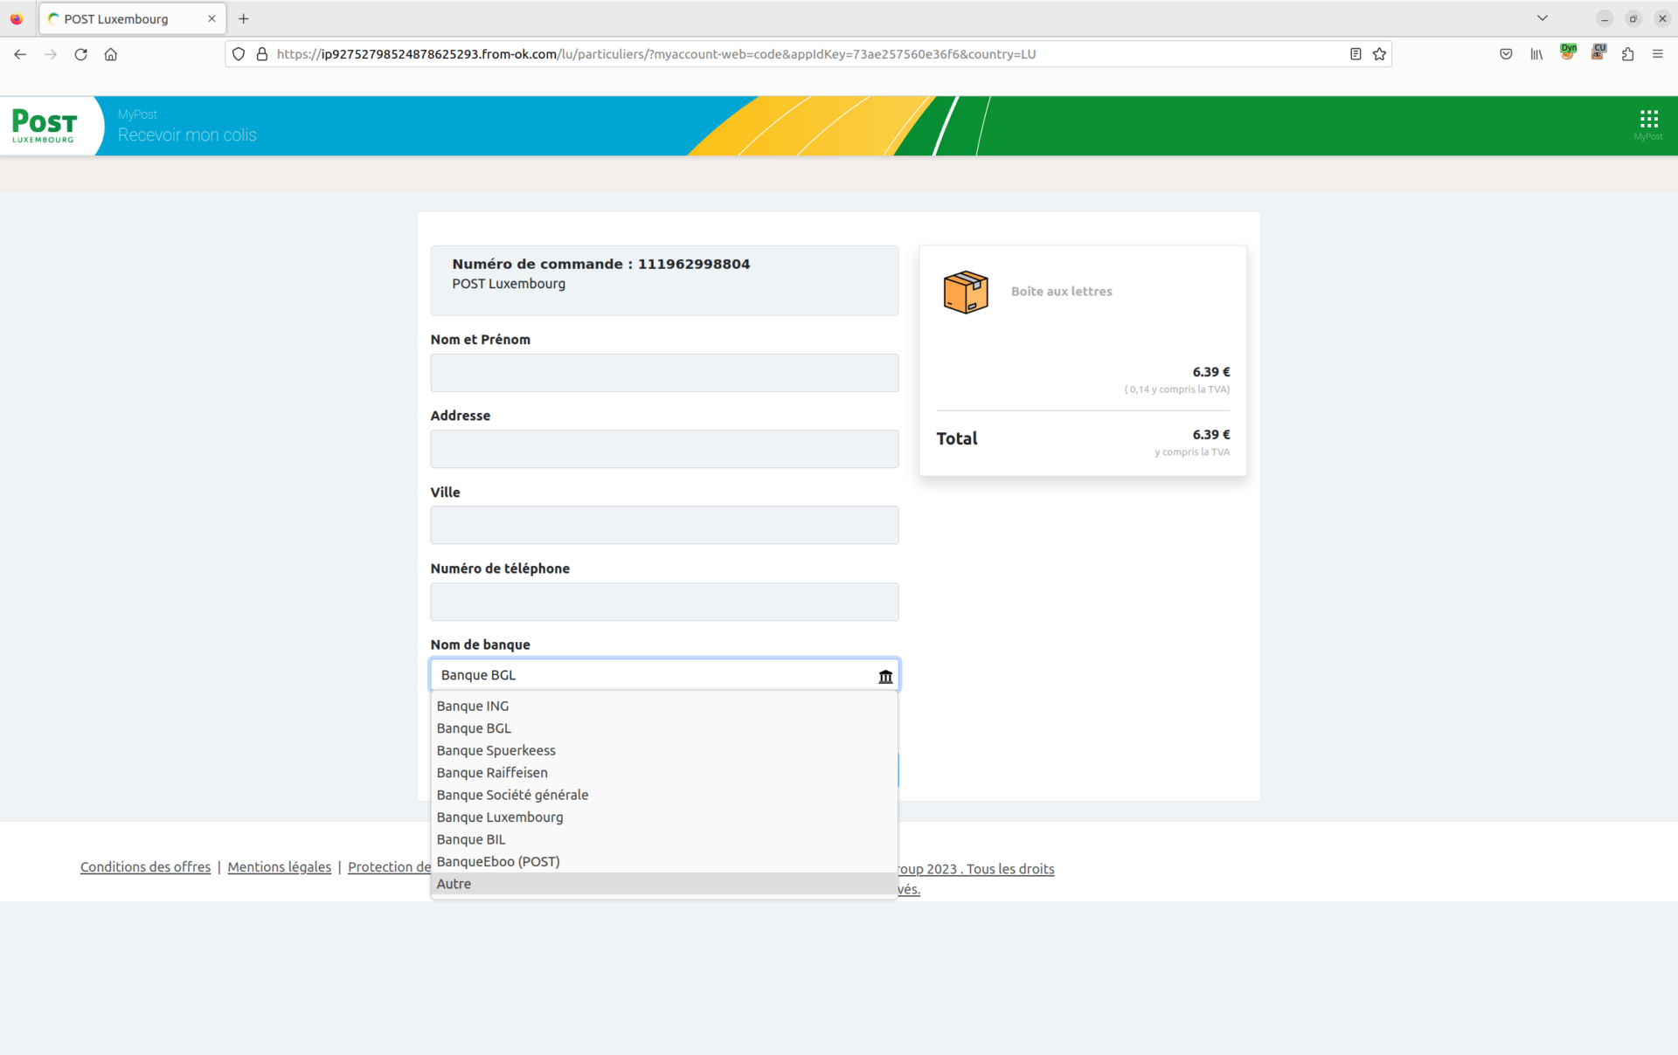
Task: Click the browser Forward arrow
Action: tap(51, 54)
